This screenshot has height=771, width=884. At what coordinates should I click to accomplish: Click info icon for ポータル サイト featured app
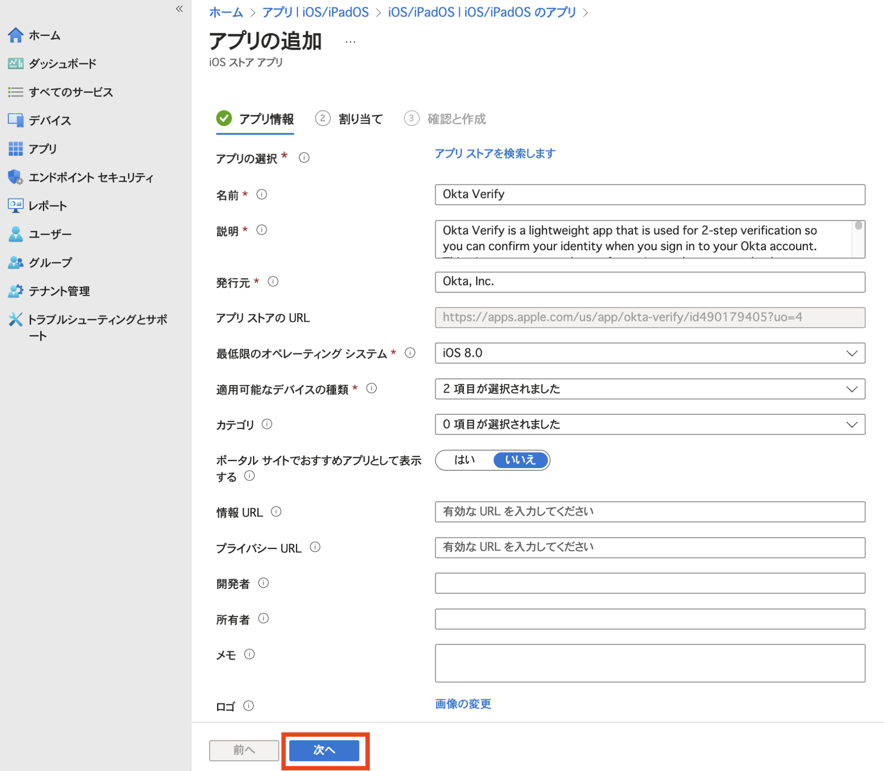pos(249,476)
